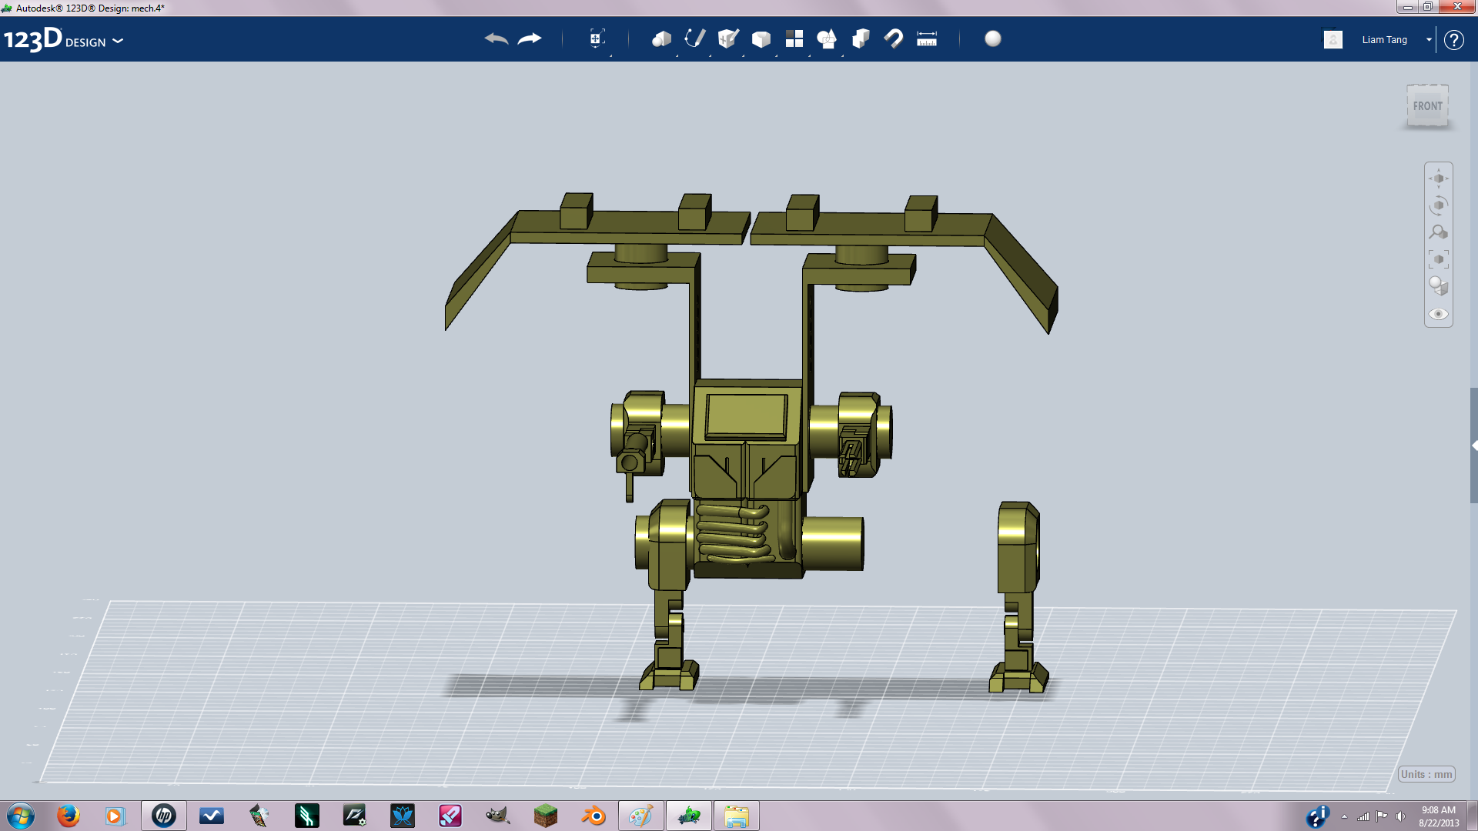Open the network signal tray icon
The width and height of the screenshot is (1478, 831).
coord(1363,816)
